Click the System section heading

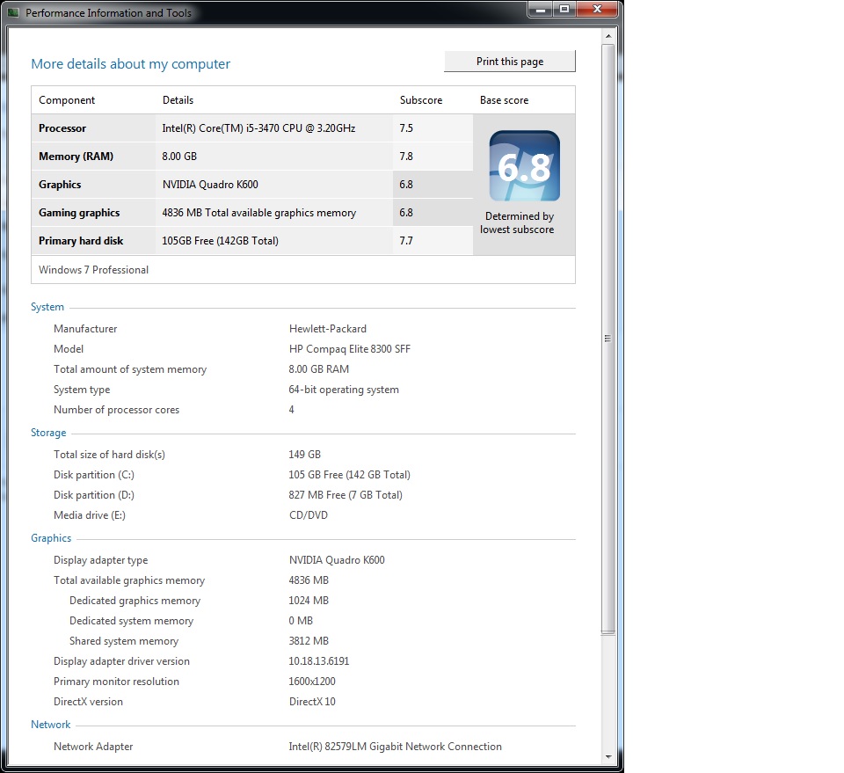coord(47,307)
